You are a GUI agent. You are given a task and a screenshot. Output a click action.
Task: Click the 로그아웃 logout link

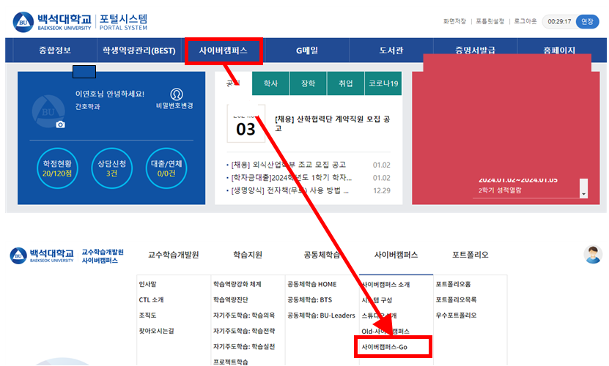click(525, 21)
